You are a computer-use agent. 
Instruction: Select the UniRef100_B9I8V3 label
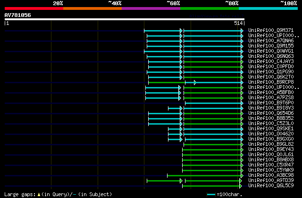[271, 108]
